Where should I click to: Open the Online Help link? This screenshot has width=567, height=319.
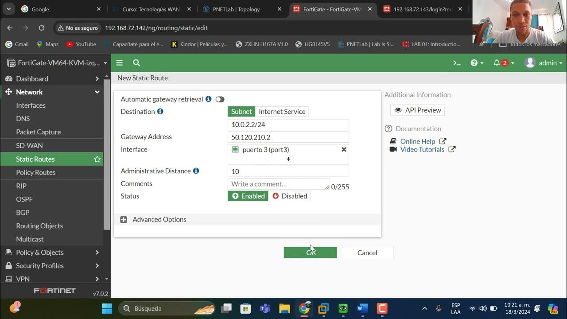point(418,141)
